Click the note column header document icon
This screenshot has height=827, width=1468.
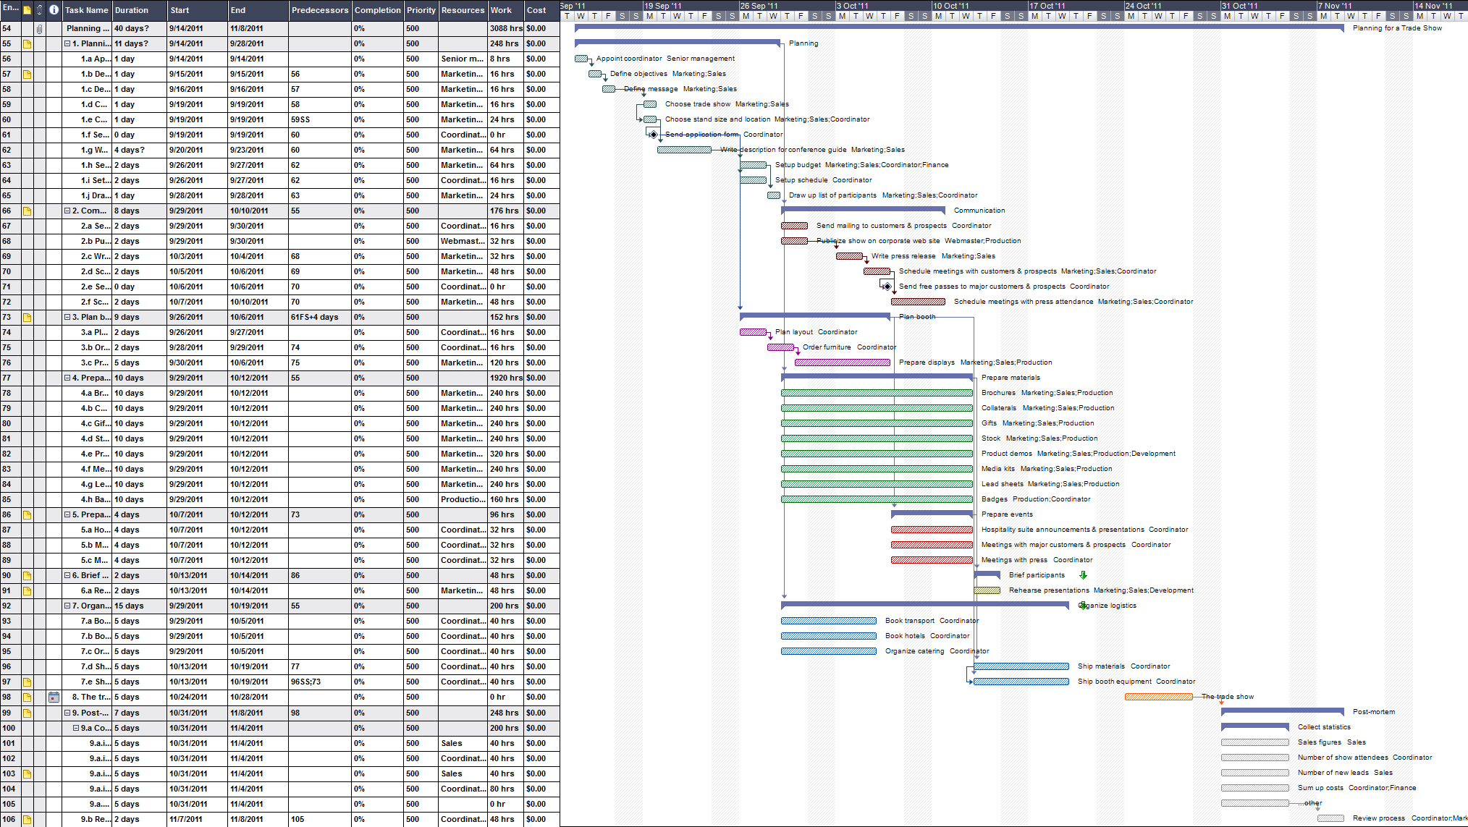click(x=25, y=10)
